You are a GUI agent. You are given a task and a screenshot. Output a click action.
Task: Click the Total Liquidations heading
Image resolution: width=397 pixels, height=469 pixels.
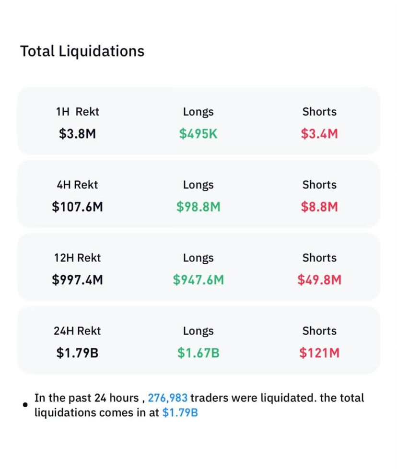click(82, 51)
